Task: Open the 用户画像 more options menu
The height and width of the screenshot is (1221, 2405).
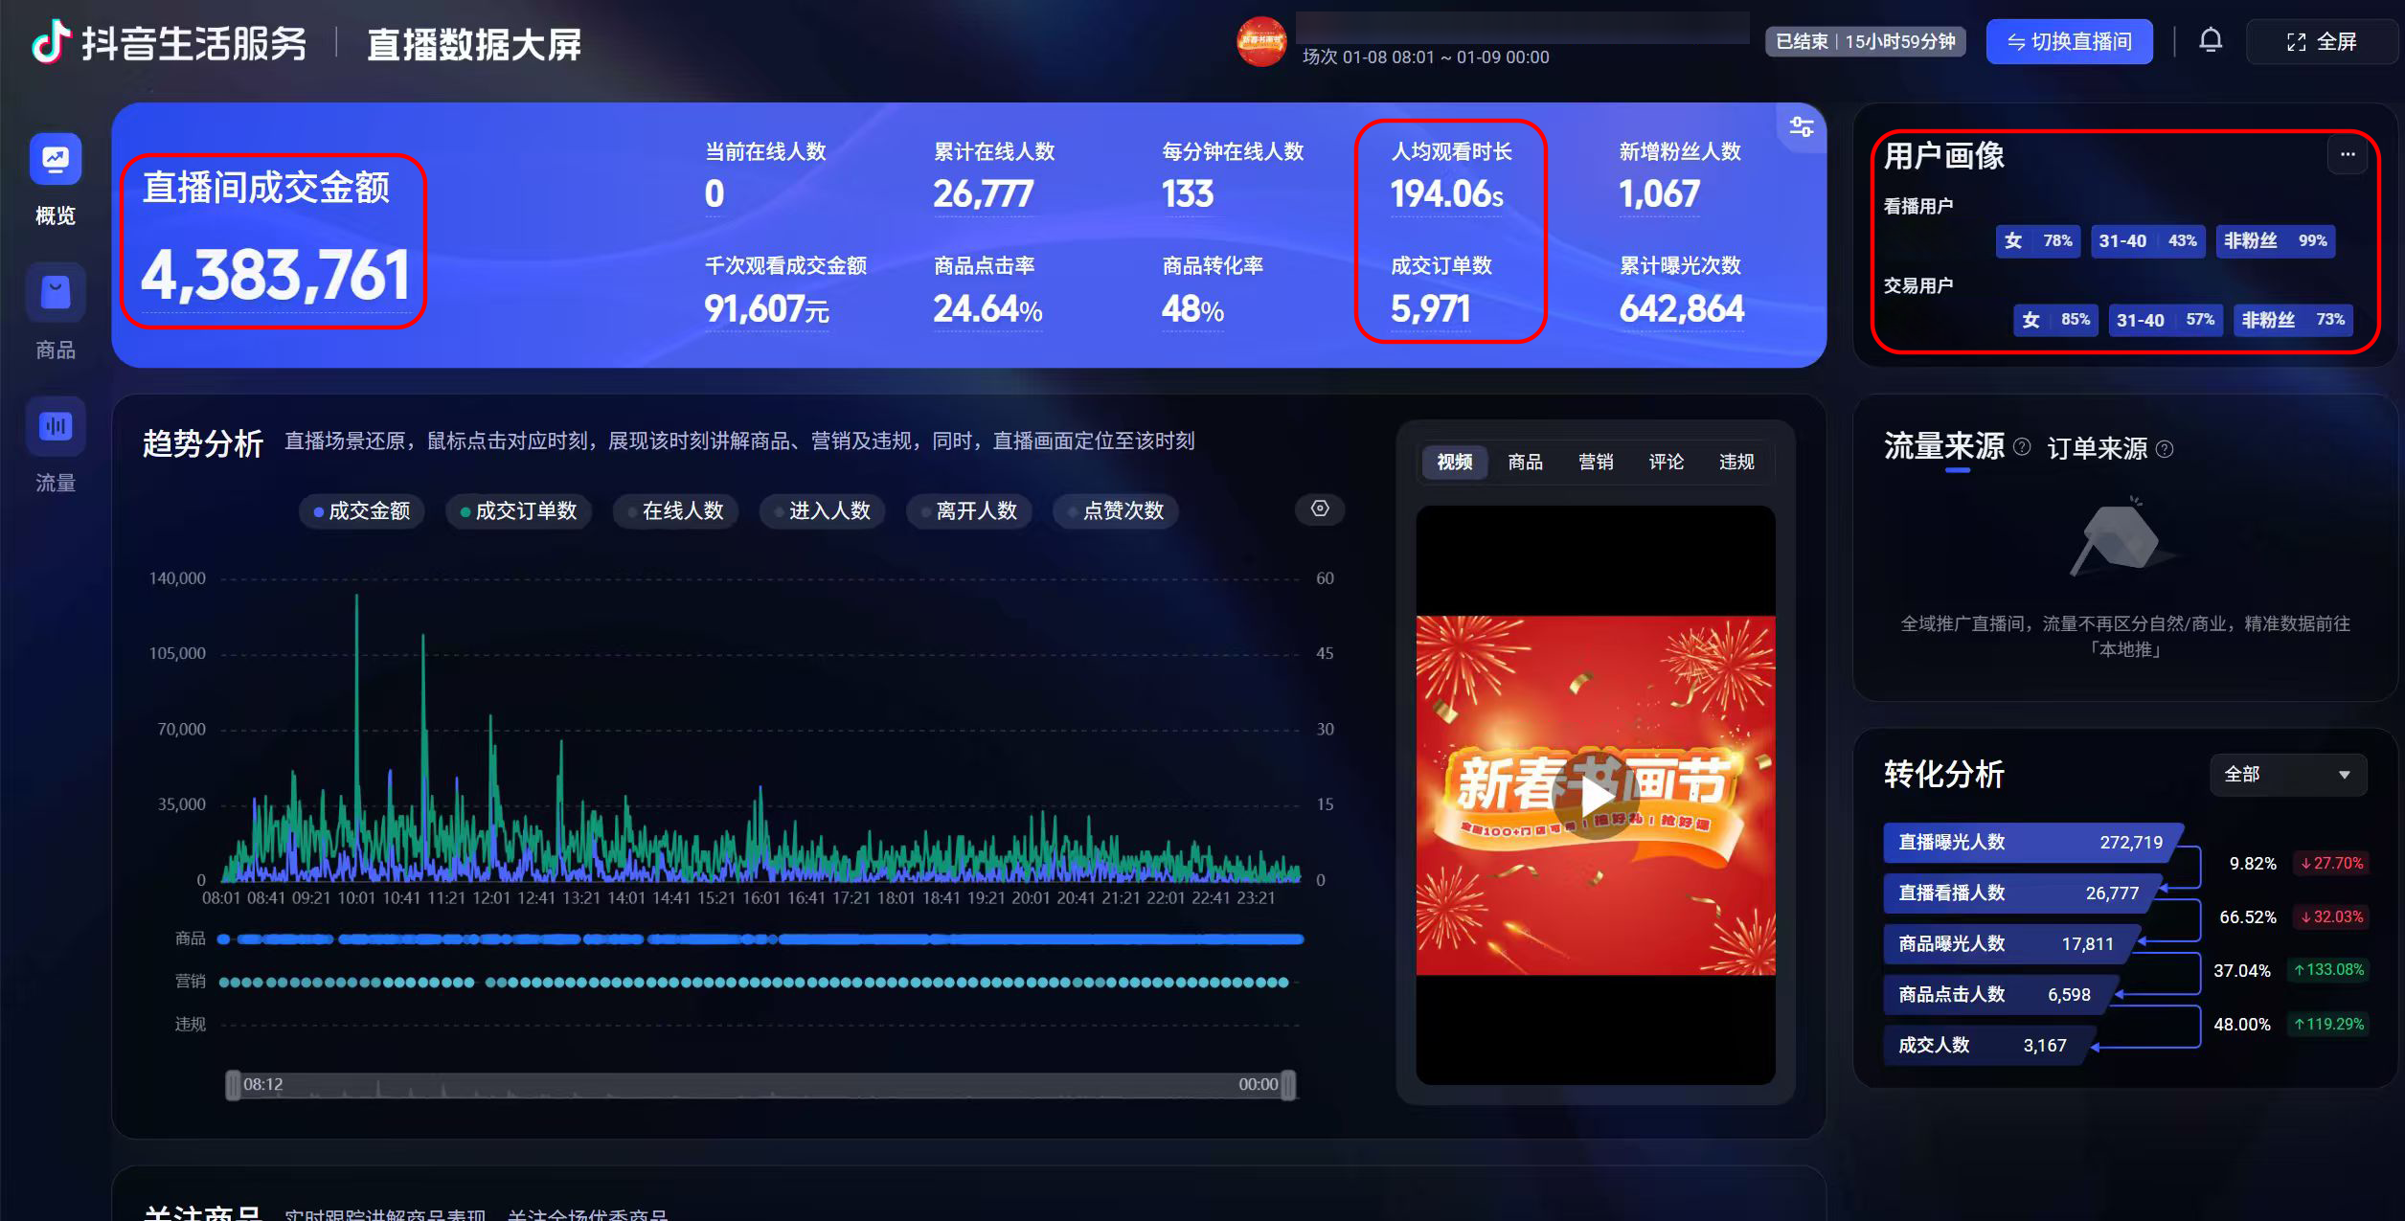Action: point(2348,154)
